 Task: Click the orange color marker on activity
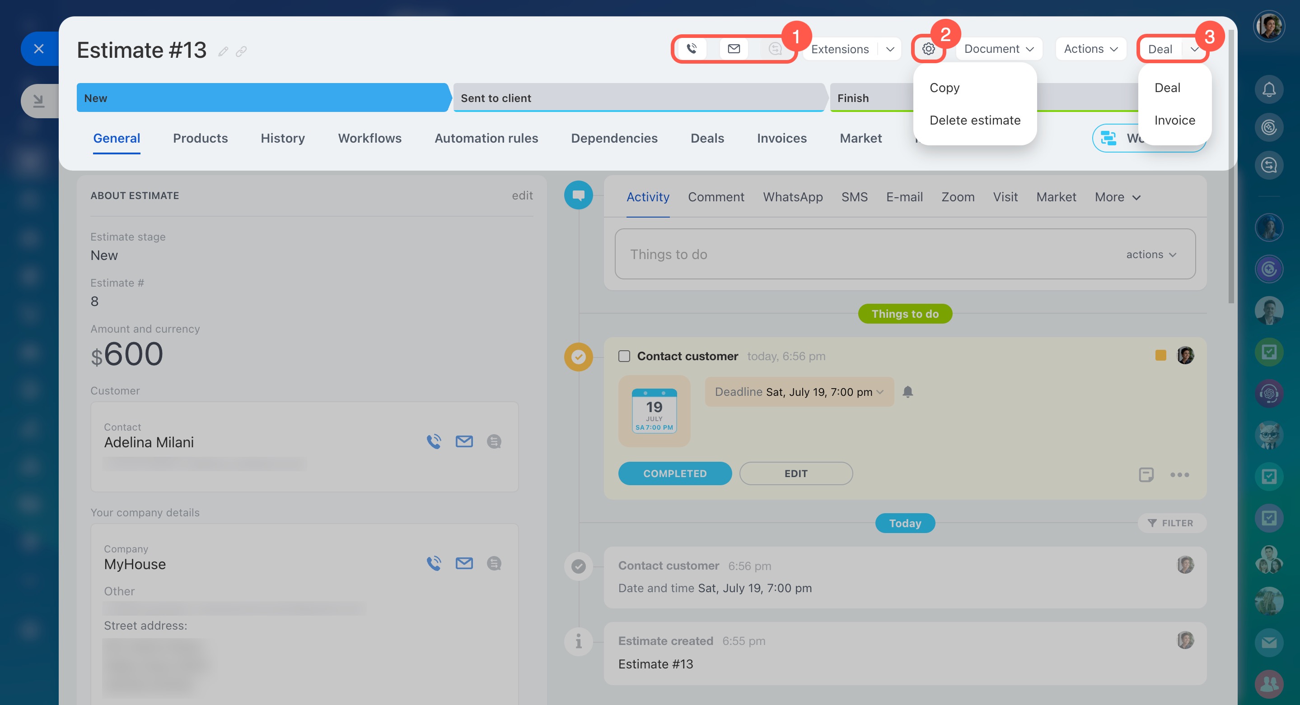(x=1160, y=356)
